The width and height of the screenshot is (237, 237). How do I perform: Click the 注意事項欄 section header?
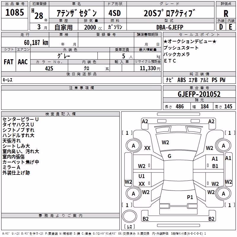[81, 88]
